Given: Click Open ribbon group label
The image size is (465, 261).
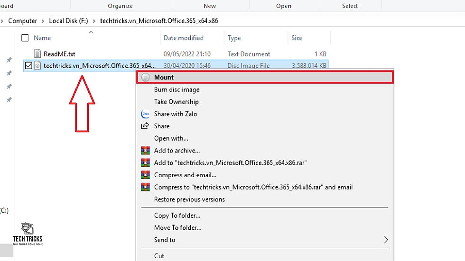Looking at the screenshot, I should 284,6.
